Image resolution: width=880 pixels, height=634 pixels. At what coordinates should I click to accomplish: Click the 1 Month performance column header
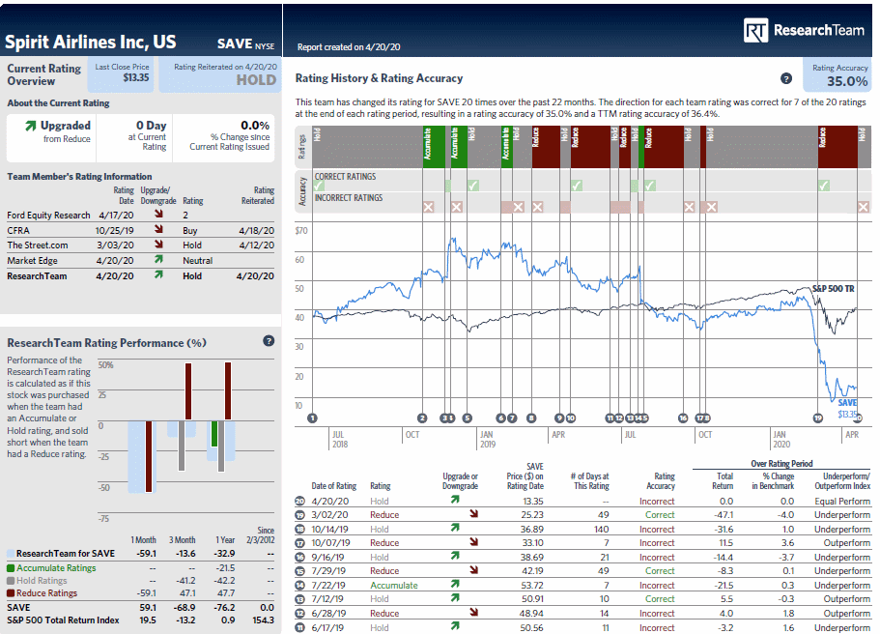pos(144,539)
